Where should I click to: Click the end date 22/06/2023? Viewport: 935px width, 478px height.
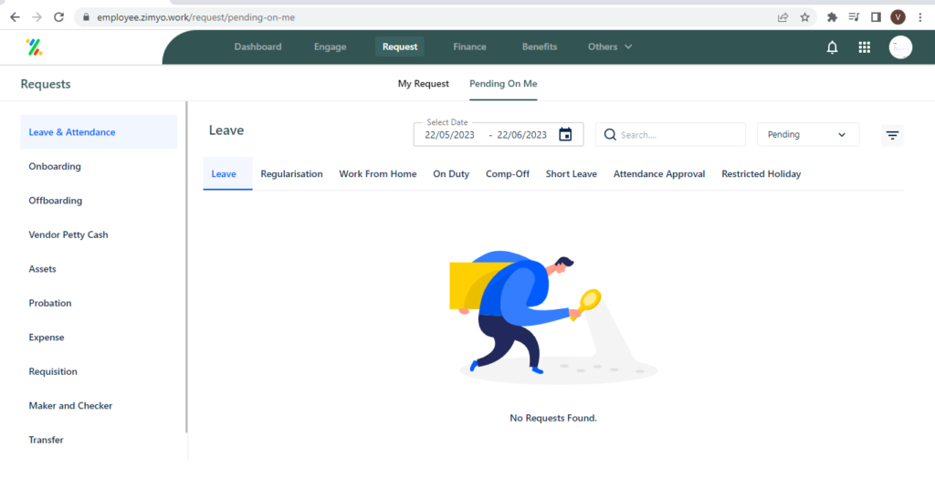point(521,135)
